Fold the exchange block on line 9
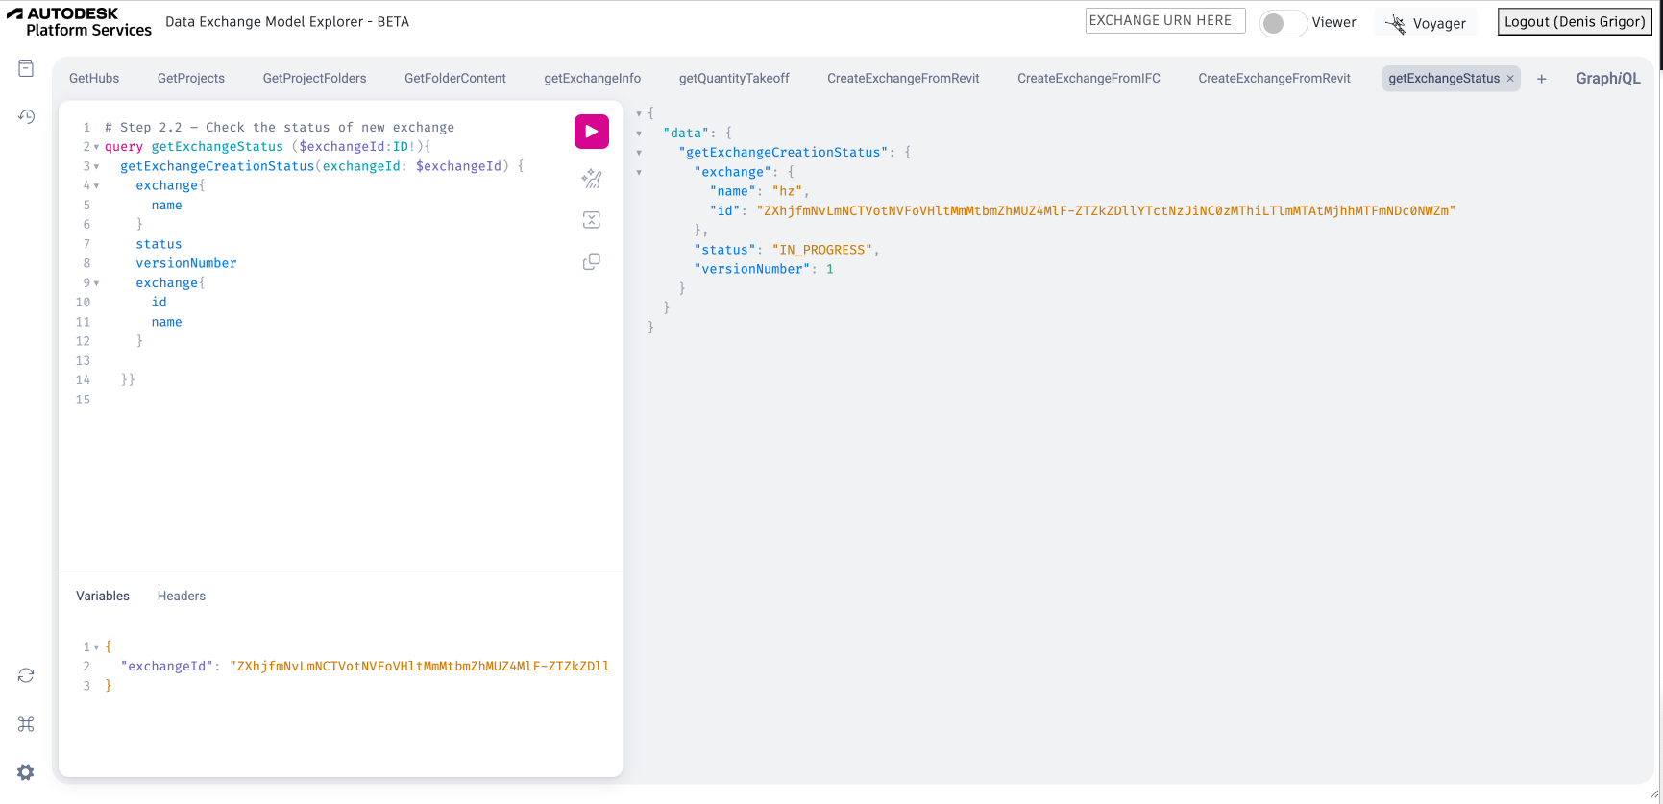Viewport: 1663px width, 804px height. click(x=96, y=283)
